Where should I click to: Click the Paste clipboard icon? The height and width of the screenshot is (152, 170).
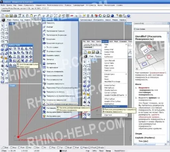point(31,16)
